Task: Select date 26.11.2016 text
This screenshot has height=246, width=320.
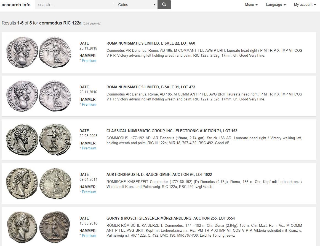Action: [88, 92]
